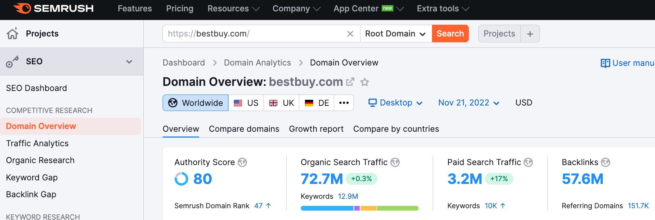Click the orange Search button
The height and width of the screenshot is (220, 655).
coord(450,34)
